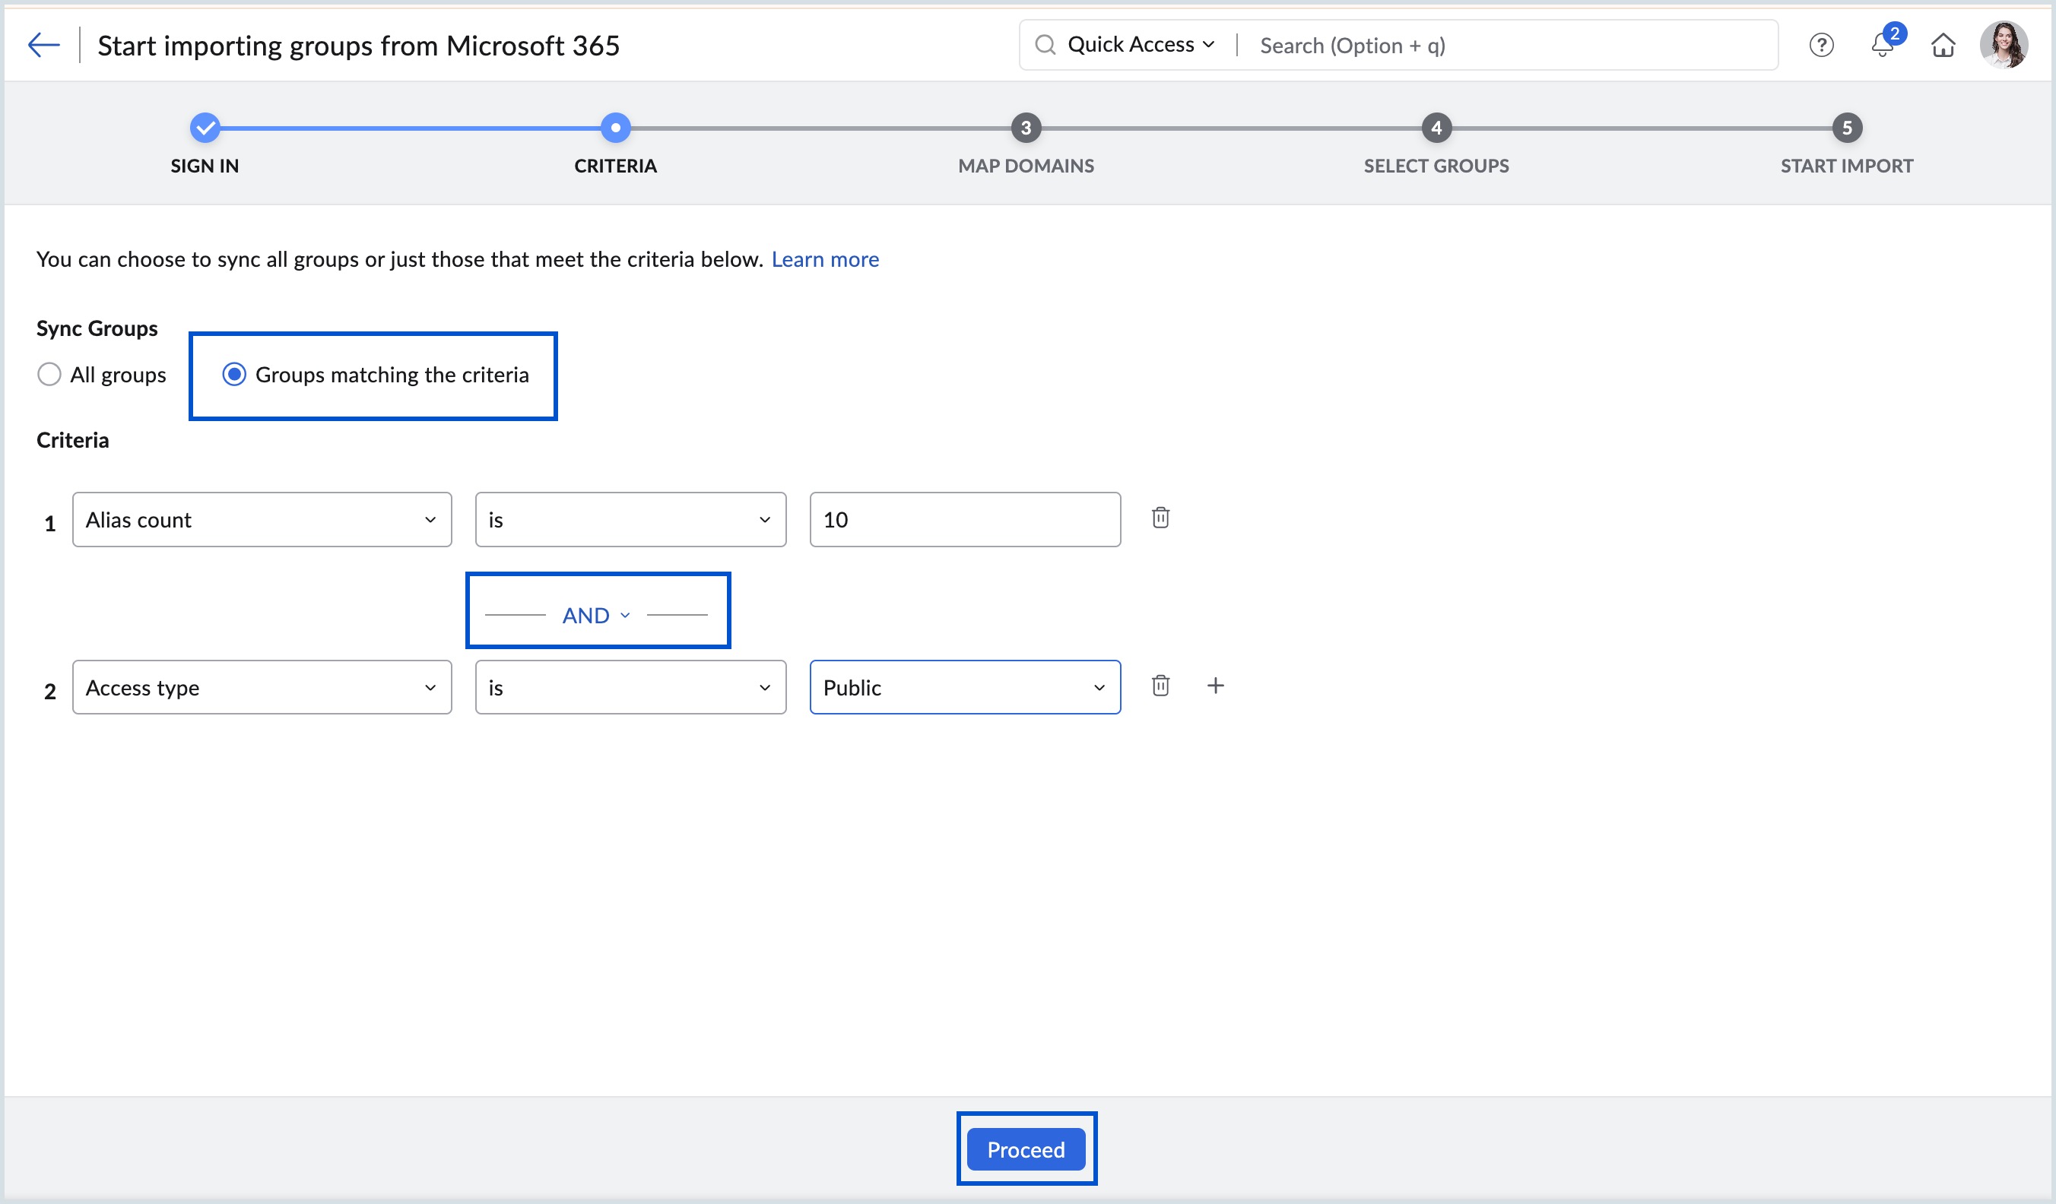The image size is (2056, 1204).
Task: Click the Proceed button
Action: coord(1026,1149)
